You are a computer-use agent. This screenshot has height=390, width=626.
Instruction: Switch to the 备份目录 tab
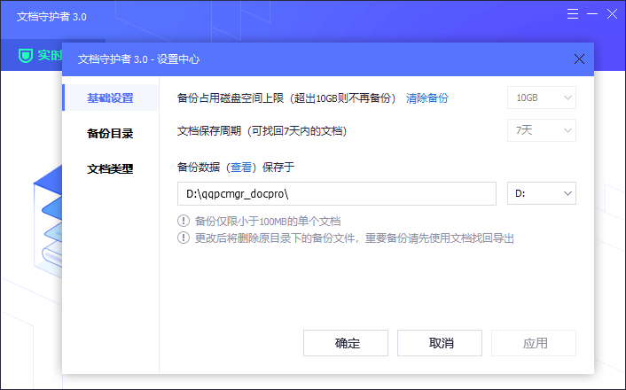pos(111,133)
